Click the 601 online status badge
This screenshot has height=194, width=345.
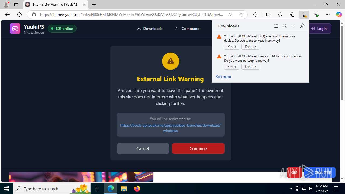click(x=62, y=29)
